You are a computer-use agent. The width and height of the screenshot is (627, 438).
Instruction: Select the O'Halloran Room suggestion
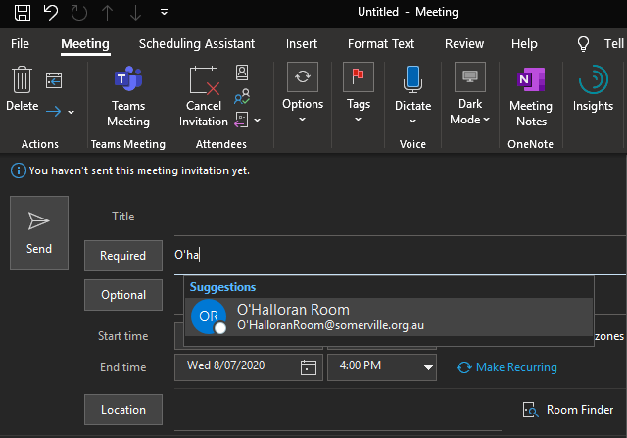389,316
